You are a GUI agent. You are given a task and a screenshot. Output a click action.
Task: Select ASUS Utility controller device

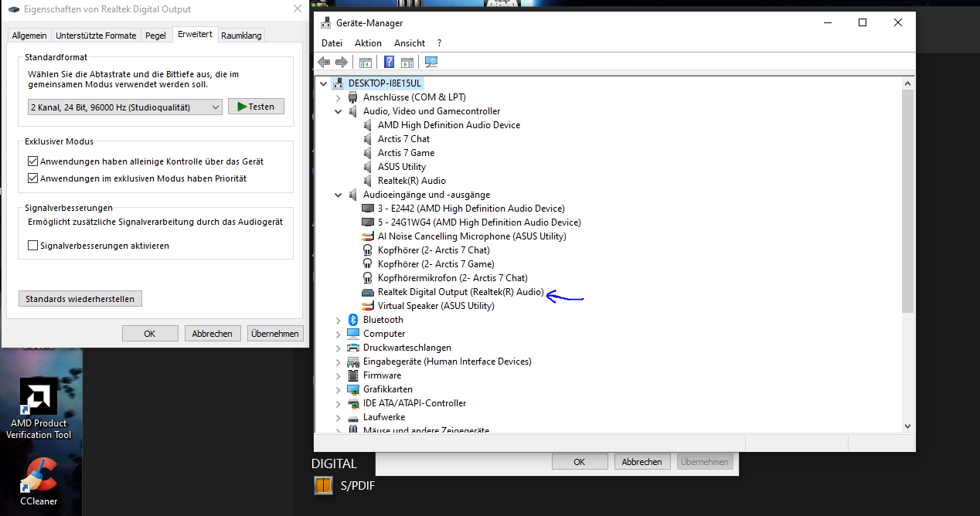click(401, 167)
